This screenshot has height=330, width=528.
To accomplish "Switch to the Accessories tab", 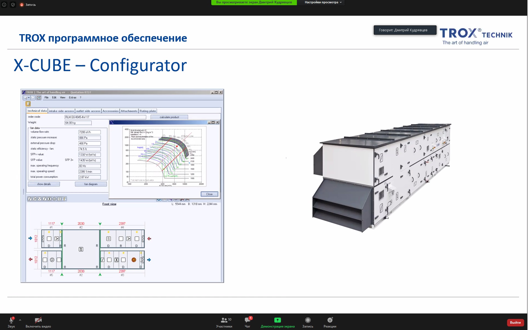I will [110, 111].
